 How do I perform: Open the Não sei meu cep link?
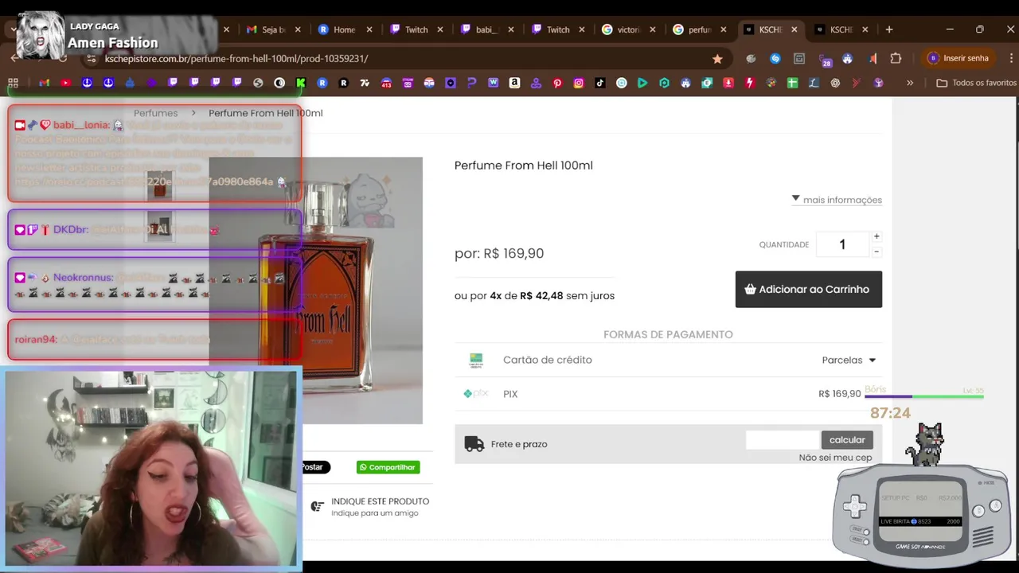835,458
